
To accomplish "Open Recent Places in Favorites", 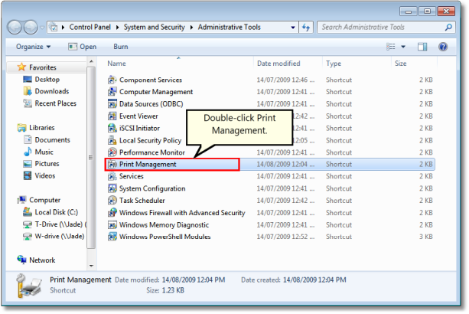I will [50, 103].
